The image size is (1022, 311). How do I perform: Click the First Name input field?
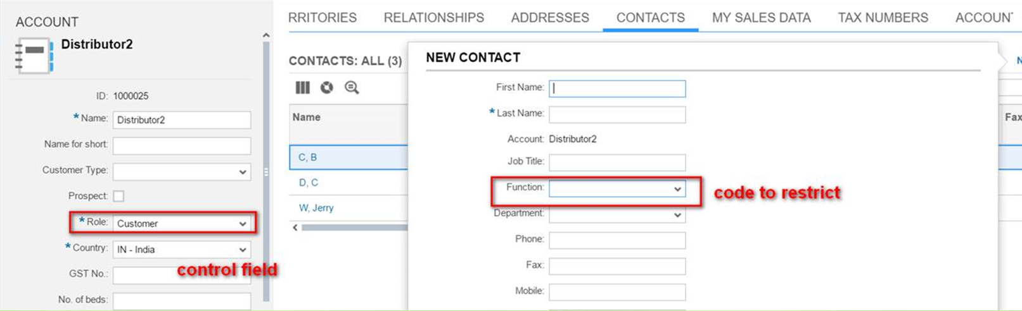[617, 88]
